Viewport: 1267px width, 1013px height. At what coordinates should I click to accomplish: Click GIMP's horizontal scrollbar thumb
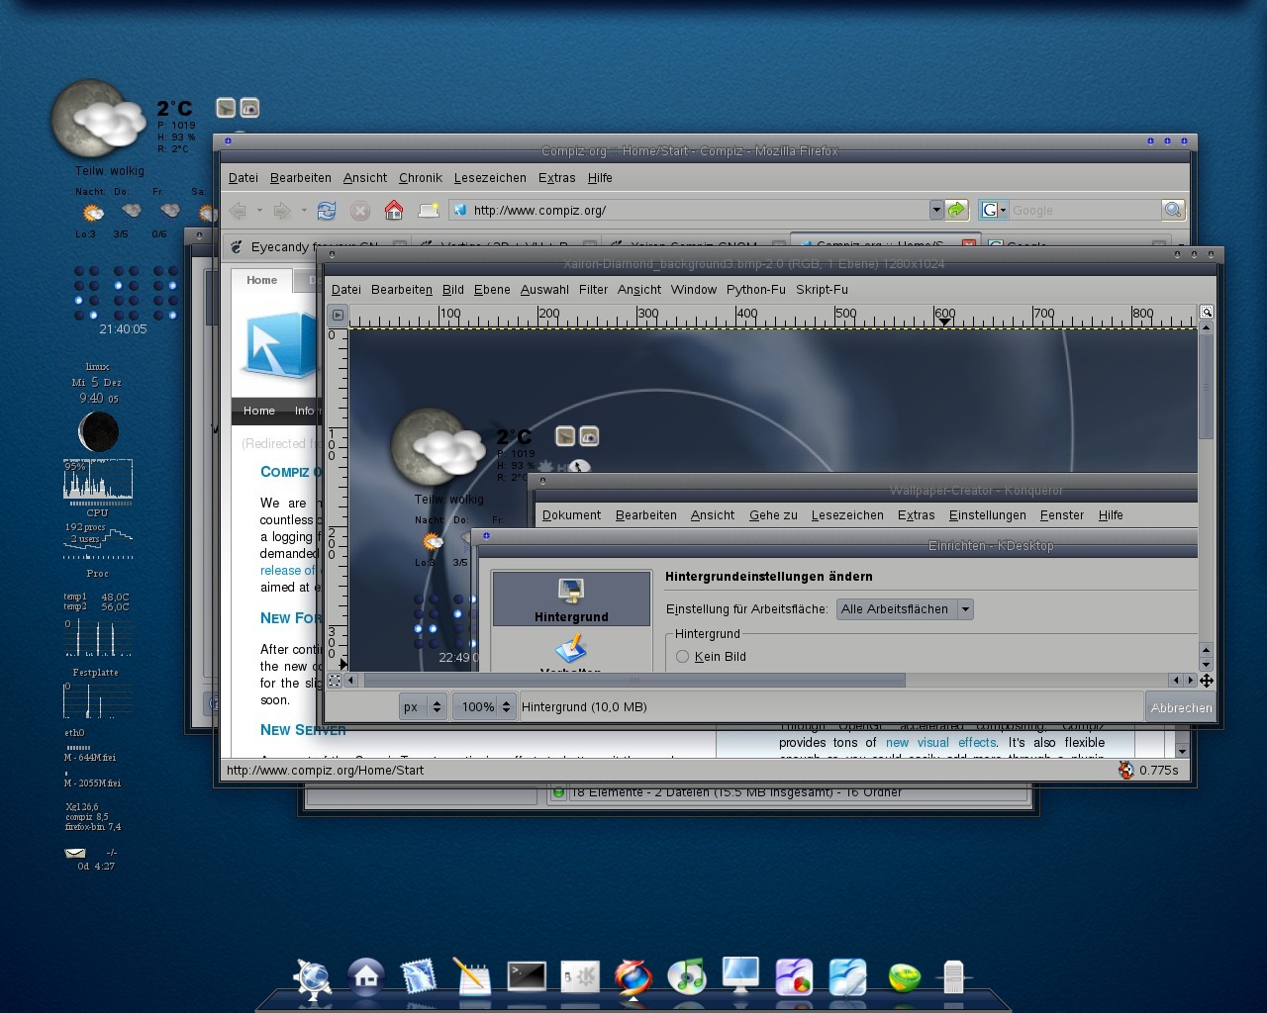(634, 681)
